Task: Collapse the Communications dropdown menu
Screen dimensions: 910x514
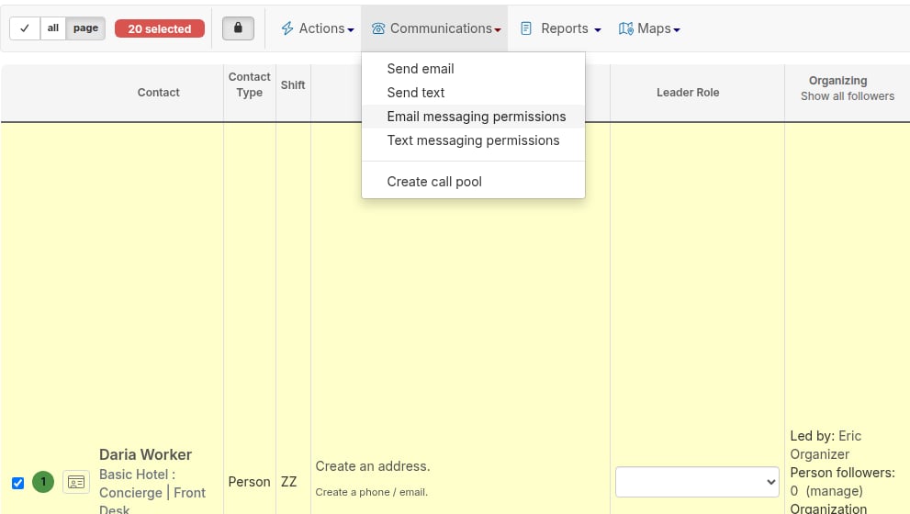Action: point(436,28)
